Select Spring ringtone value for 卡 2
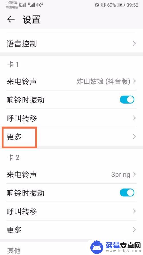The height and width of the screenshot is (255, 143). pyautogui.click(x=121, y=175)
